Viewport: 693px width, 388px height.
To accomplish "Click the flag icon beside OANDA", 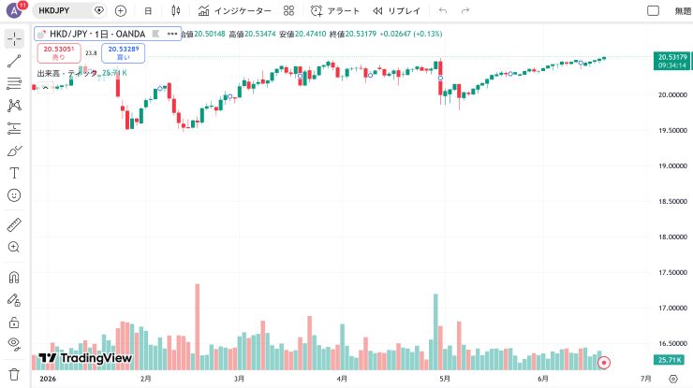I will (x=155, y=34).
